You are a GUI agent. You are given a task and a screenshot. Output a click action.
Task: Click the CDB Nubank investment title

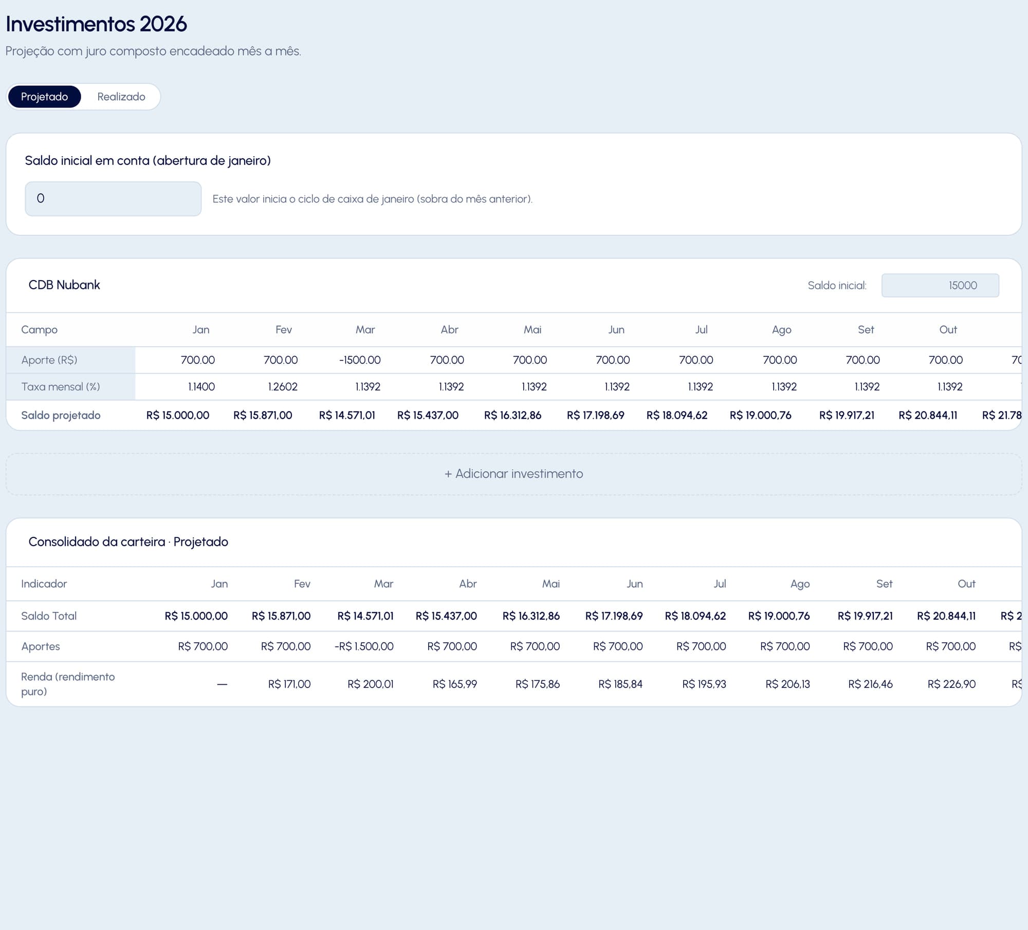(64, 285)
